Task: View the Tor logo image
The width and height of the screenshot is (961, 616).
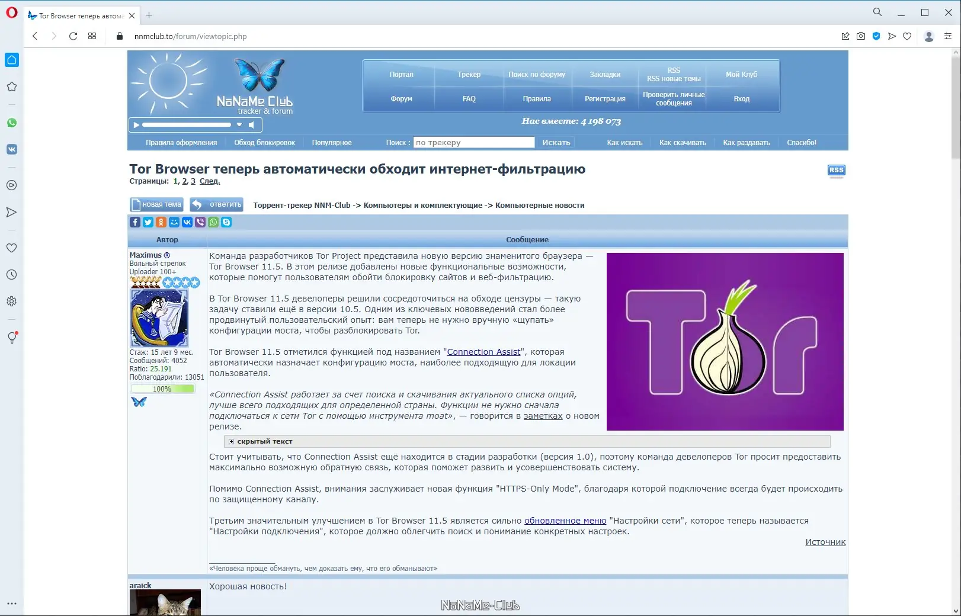Action: point(725,342)
